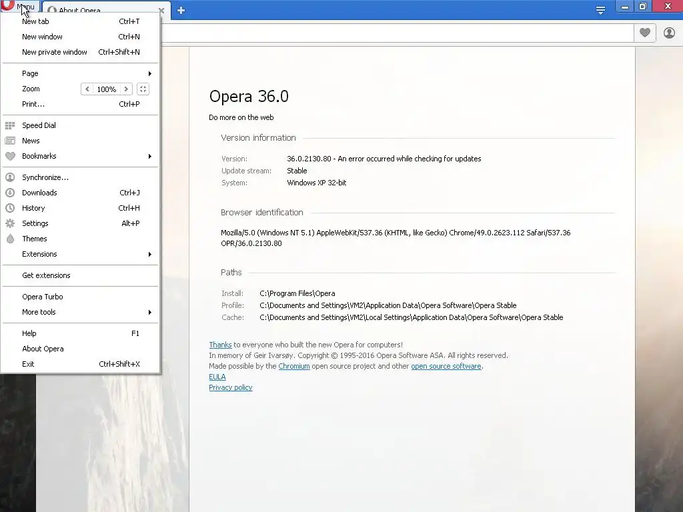Open a new tab with plus icon
Screen dimensions: 683x512
(181, 11)
